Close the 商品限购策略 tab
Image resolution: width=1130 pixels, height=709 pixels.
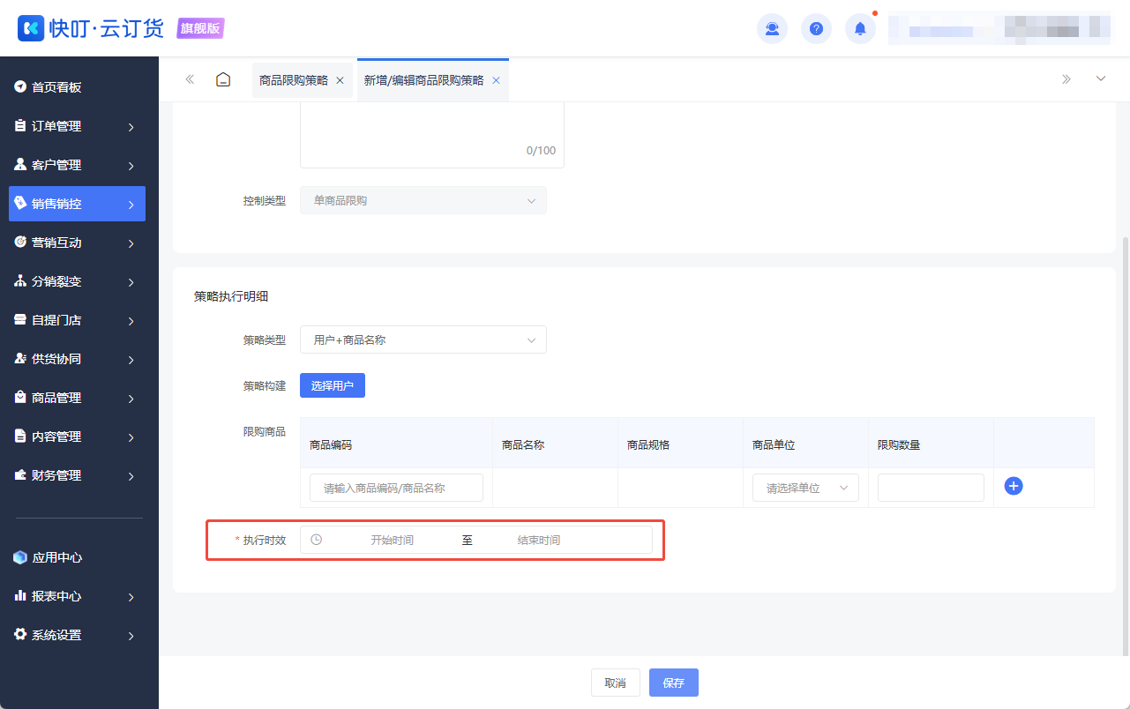(340, 80)
